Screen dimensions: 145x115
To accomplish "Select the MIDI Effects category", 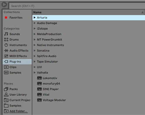I will tap(18, 56).
